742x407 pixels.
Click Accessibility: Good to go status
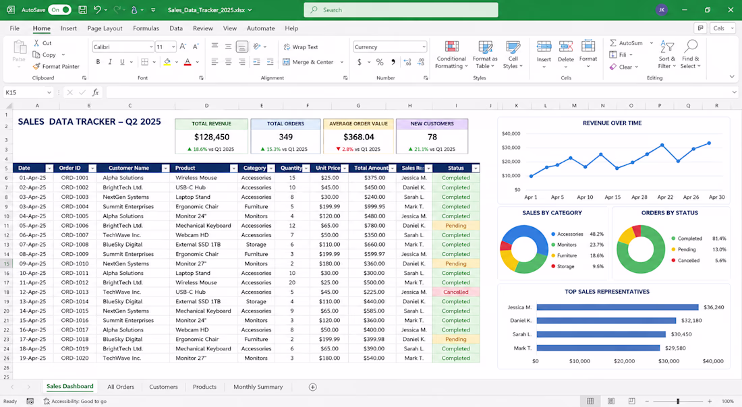click(x=76, y=402)
